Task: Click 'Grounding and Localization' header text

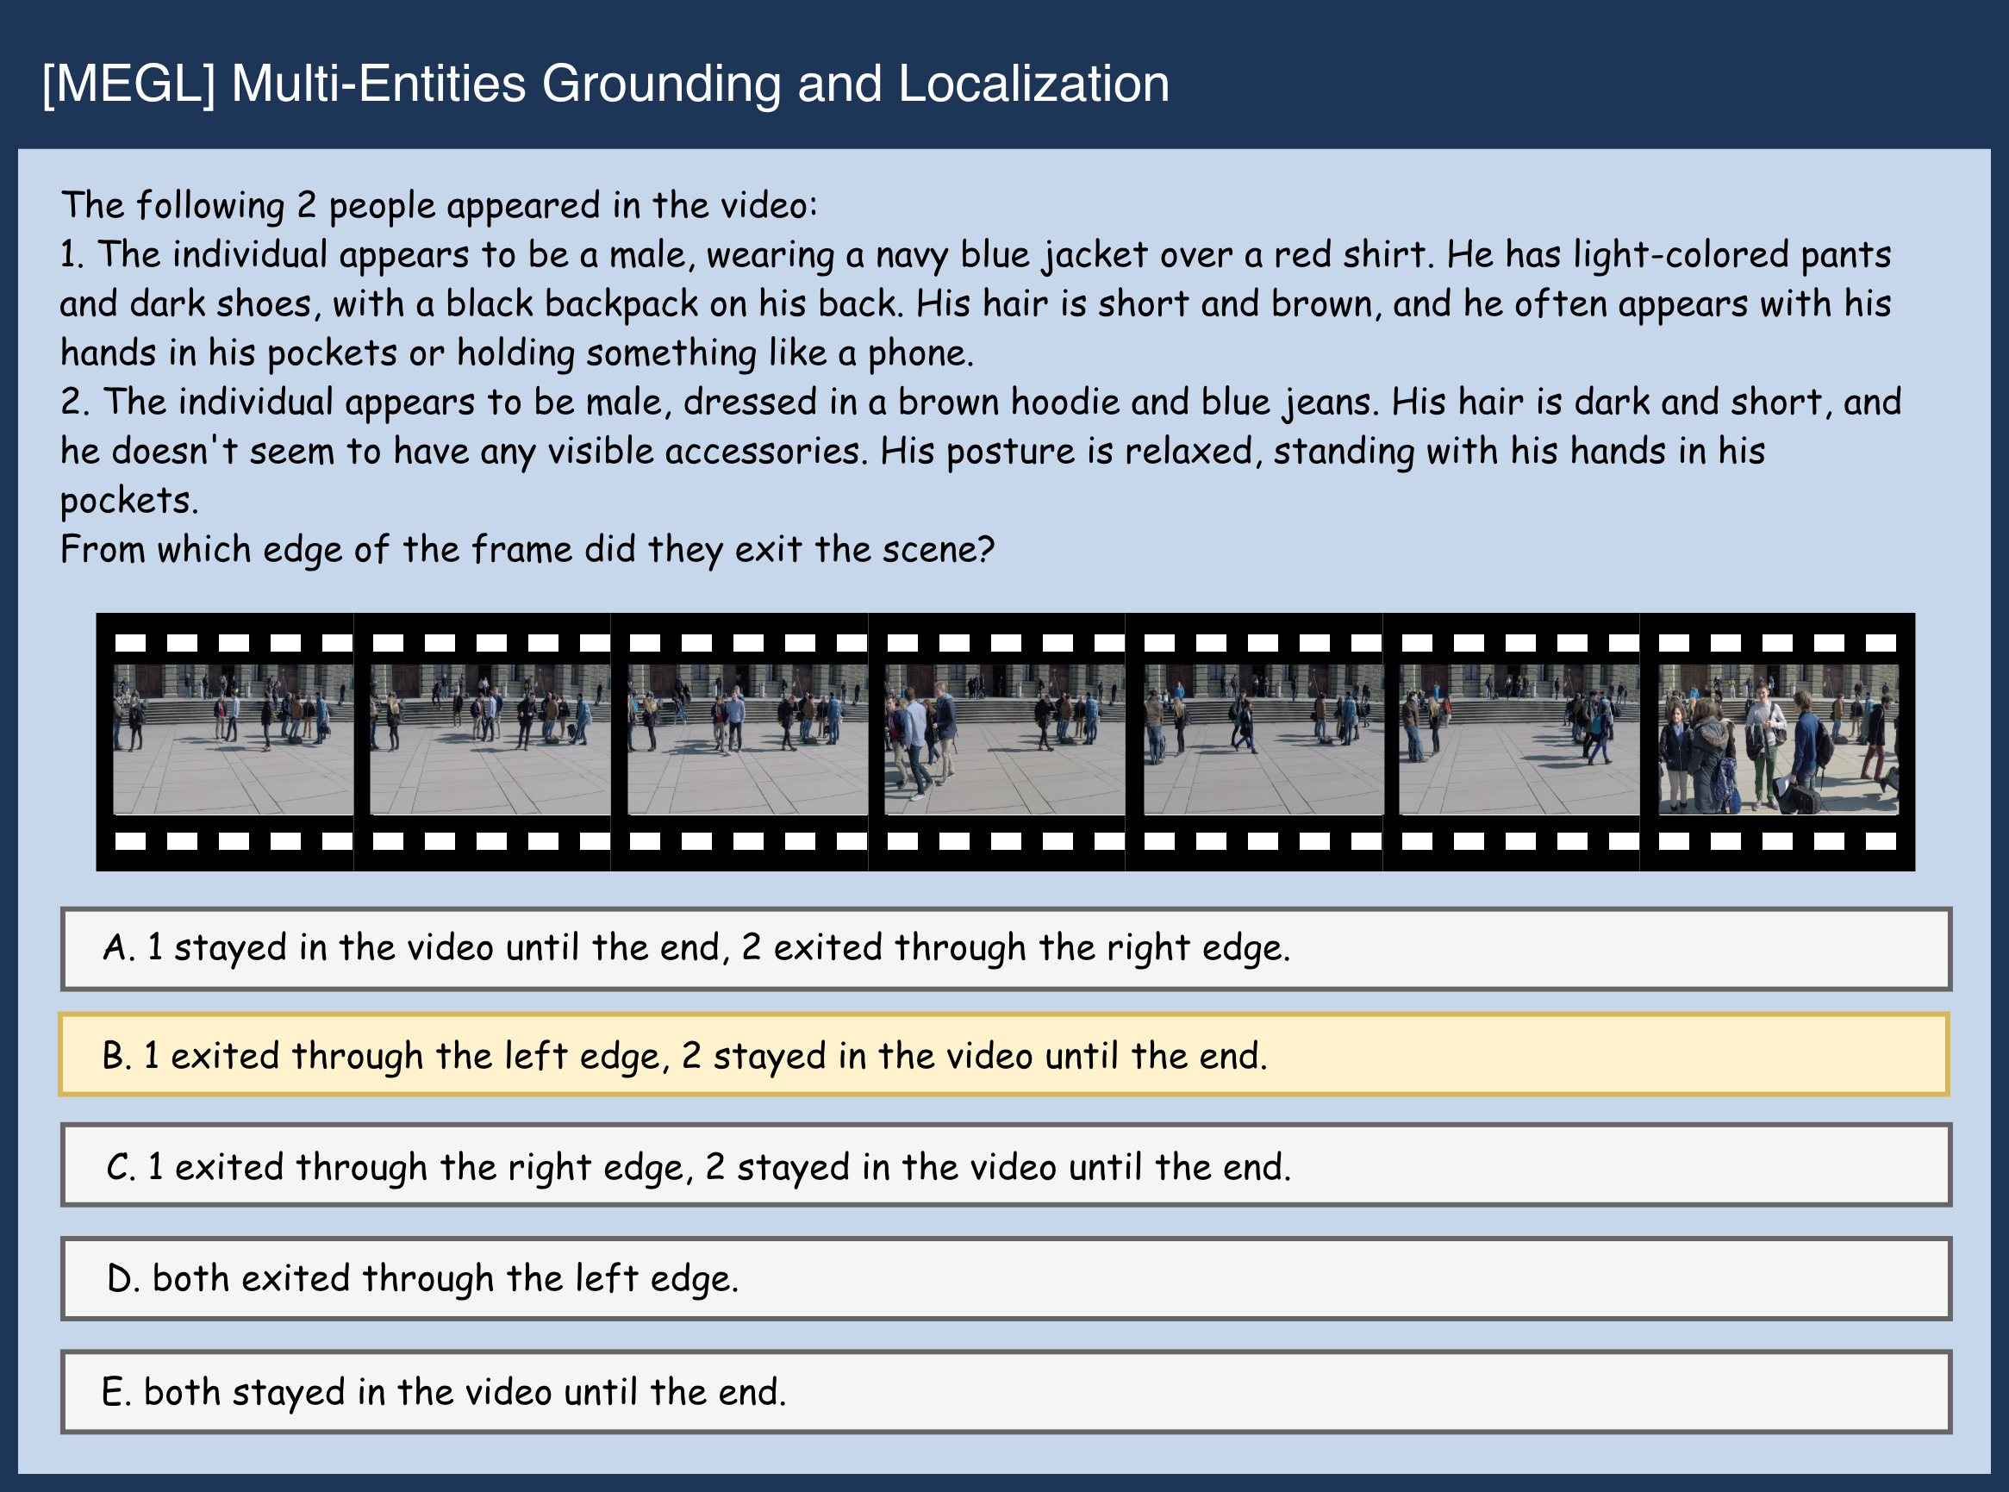Action: [854, 84]
